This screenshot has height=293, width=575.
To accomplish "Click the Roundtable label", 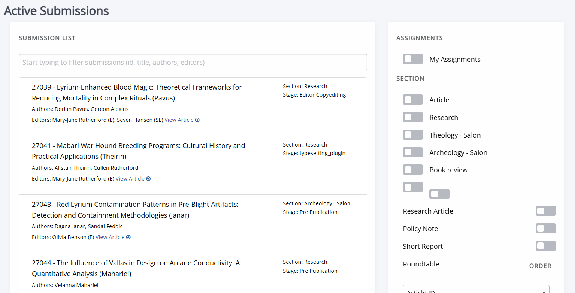I will pyautogui.click(x=421, y=264).
